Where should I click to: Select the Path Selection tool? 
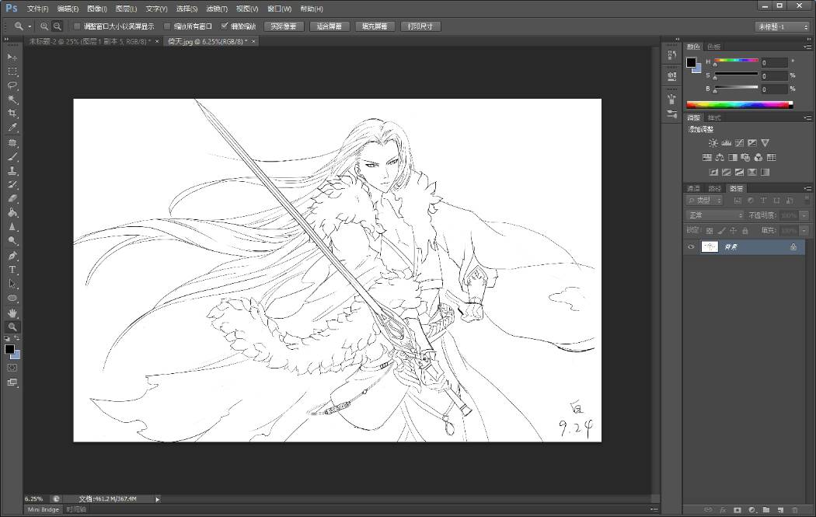[12, 284]
